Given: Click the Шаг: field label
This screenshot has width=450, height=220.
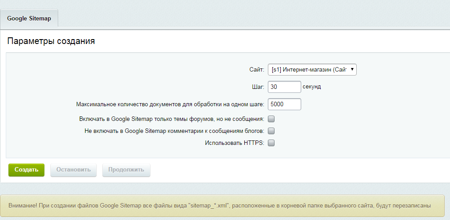Looking at the screenshot, I should 258,87.
